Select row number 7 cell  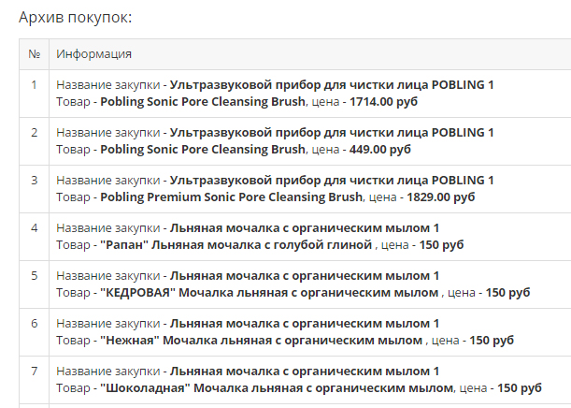tap(34, 372)
